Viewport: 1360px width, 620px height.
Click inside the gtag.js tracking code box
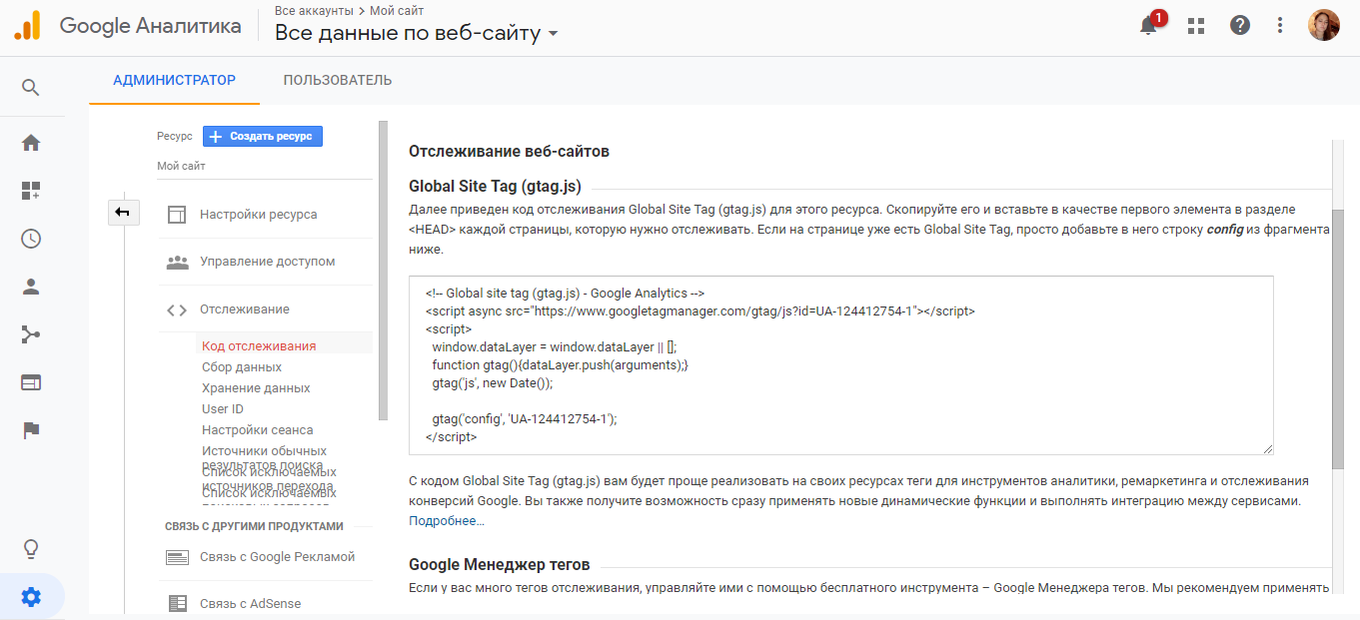coord(841,365)
